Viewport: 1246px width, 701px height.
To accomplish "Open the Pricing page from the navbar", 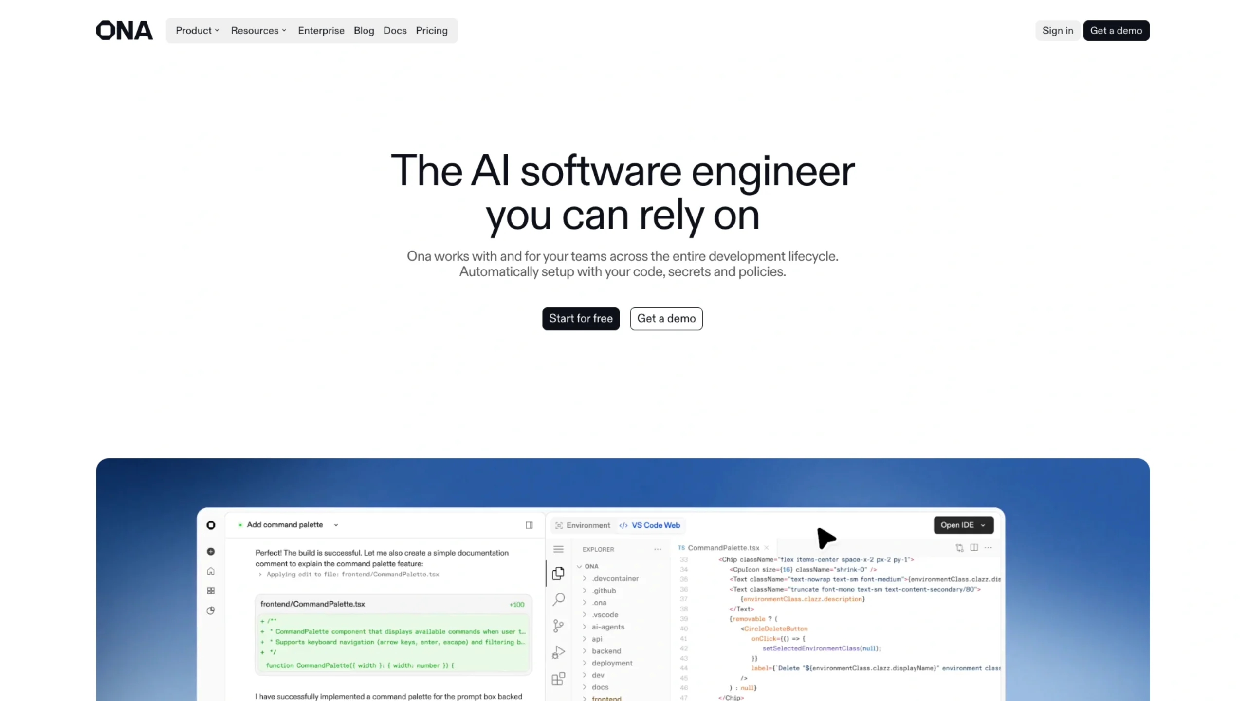I will [x=432, y=30].
